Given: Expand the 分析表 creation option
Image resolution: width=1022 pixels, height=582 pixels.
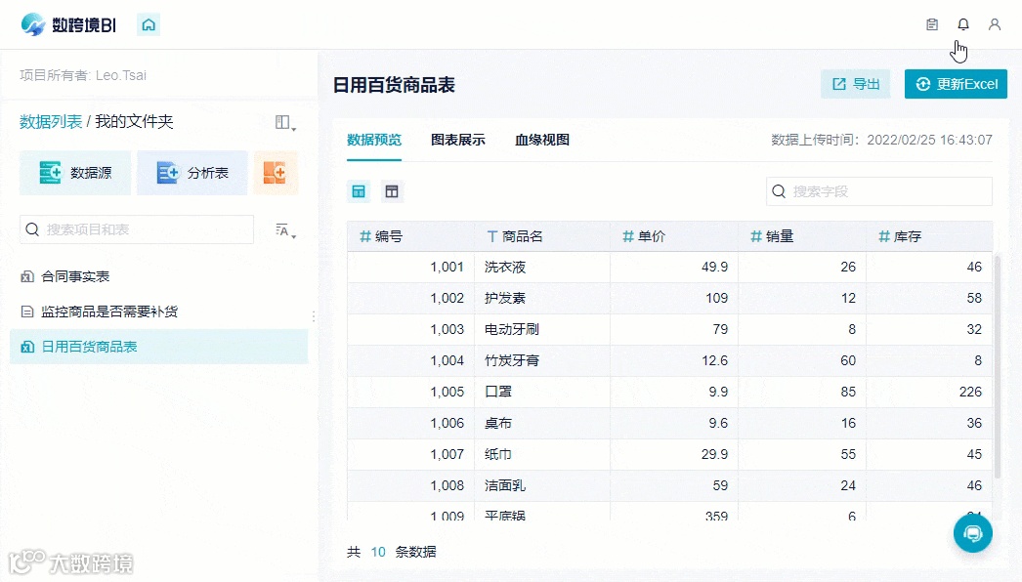Looking at the screenshot, I should pyautogui.click(x=192, y=172).
